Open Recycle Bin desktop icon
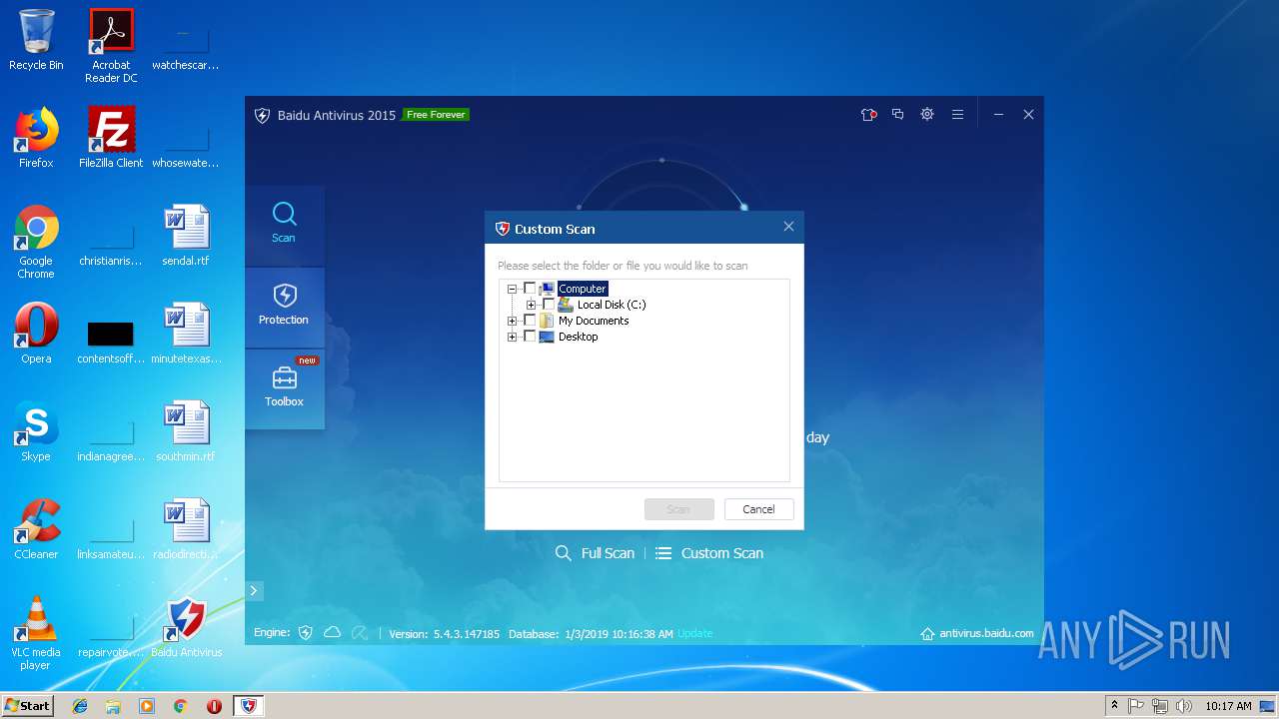 36,40
